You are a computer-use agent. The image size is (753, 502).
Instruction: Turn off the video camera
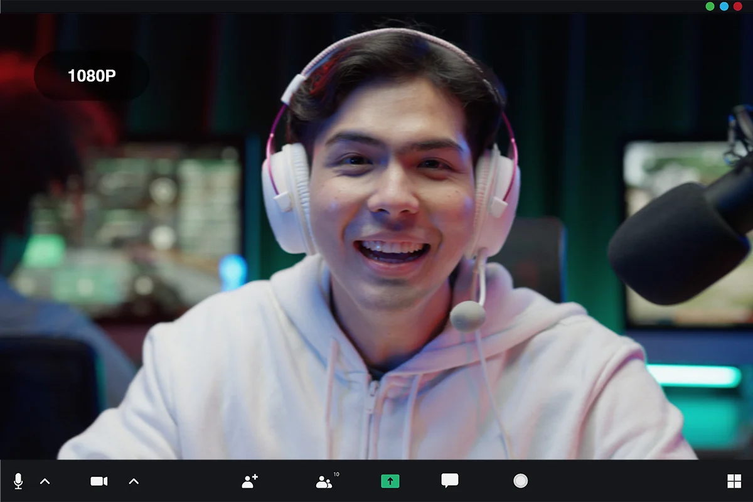point(99,481)
